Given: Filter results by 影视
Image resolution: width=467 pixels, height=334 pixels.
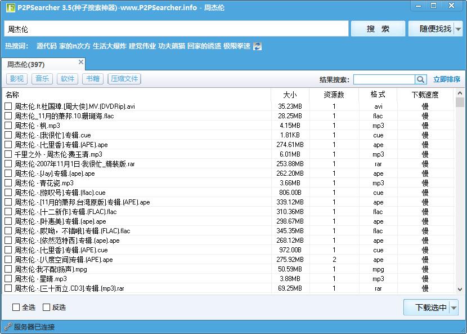Looking at the screenshot, I should point(17,79).
